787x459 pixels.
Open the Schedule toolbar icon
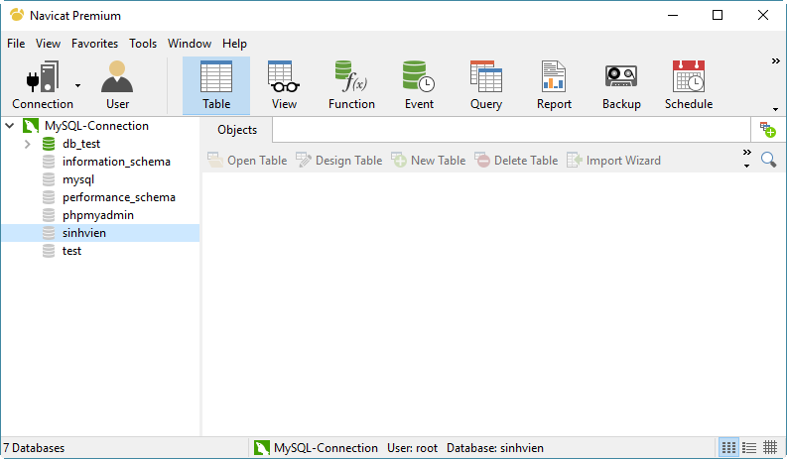[689, 85]
